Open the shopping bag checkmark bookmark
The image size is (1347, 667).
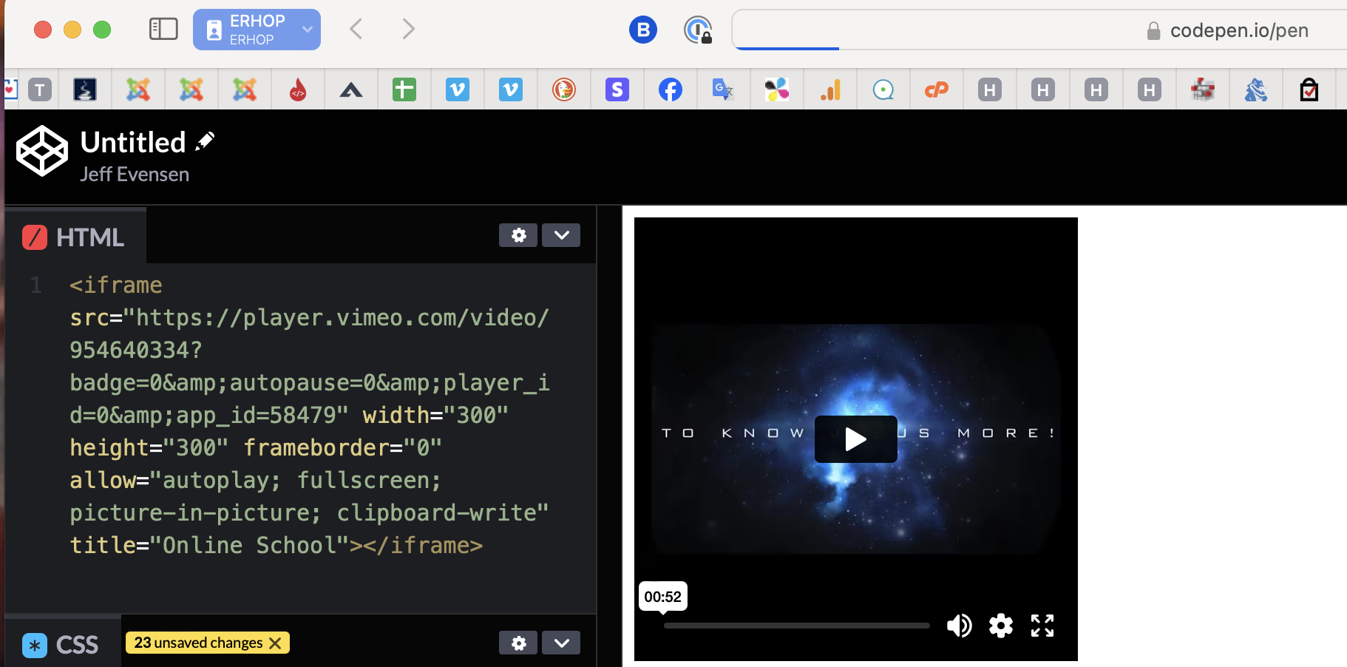pos(1309,90)
